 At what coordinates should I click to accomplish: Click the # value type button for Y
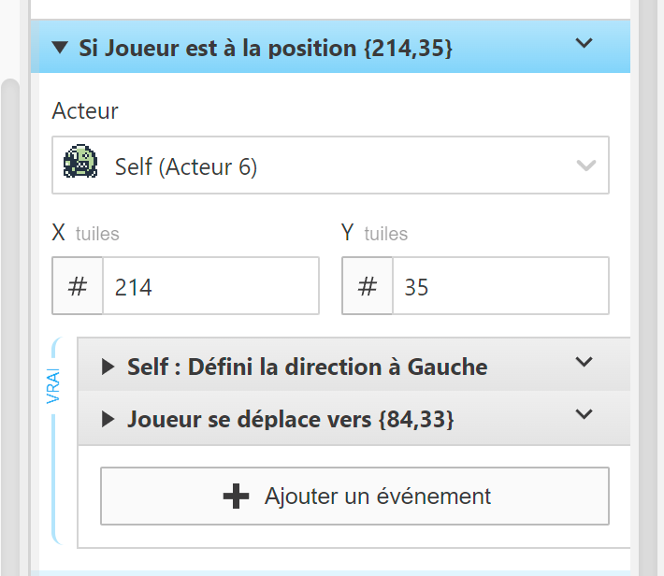368,286
